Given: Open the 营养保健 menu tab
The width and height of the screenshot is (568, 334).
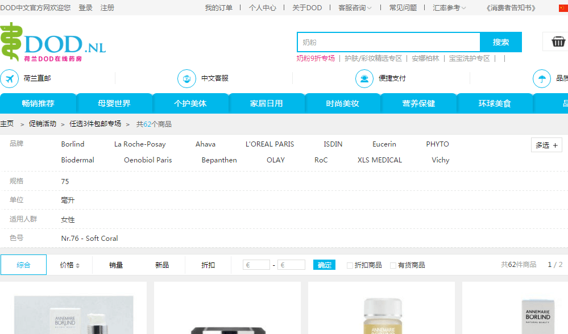Looking at the screenshot, I should tap(418, 103).
